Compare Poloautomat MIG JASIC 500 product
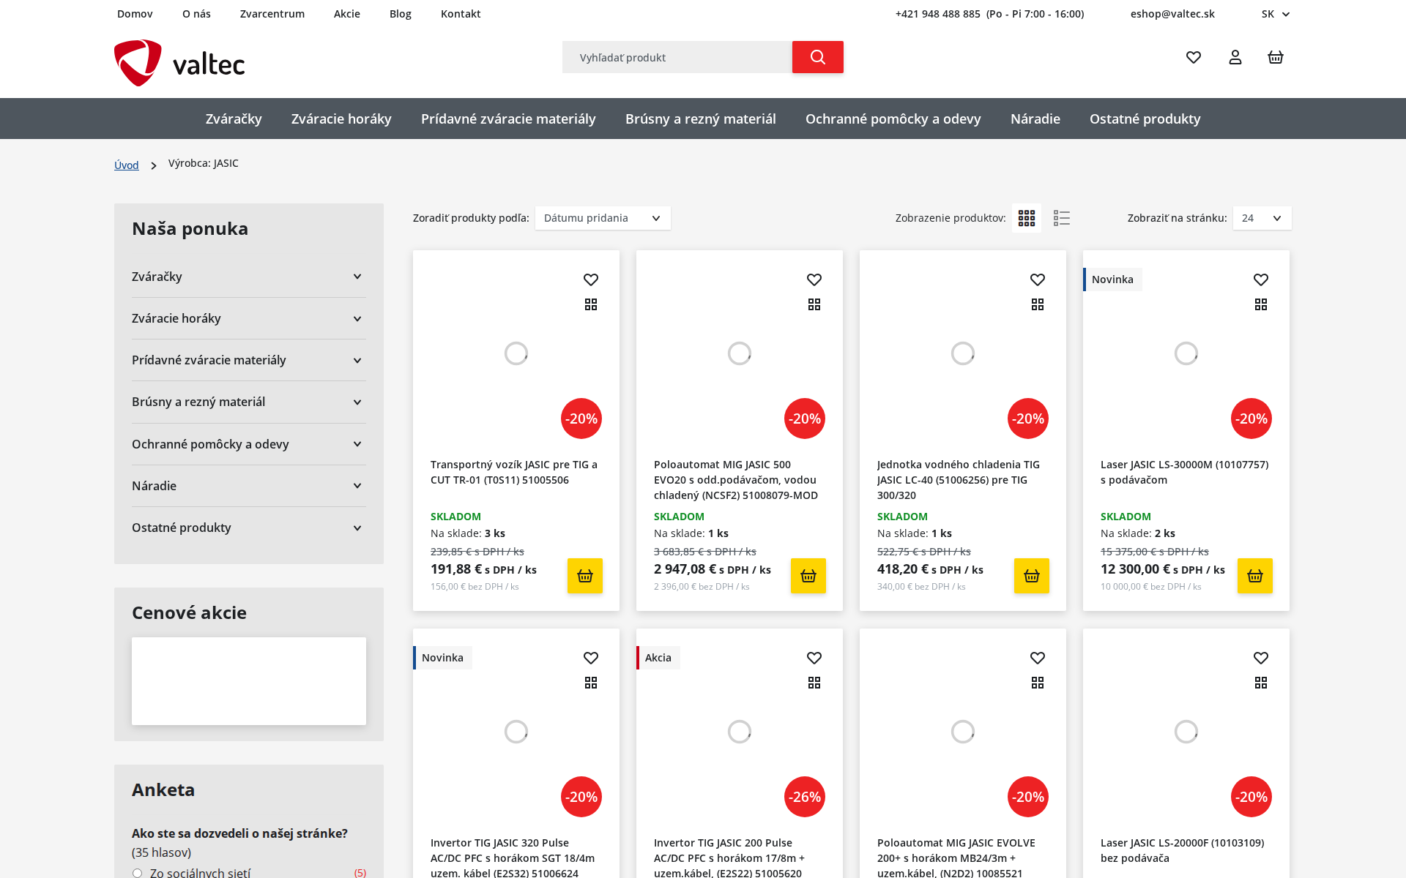1406x878 pixels. click(x=814, y=304)
